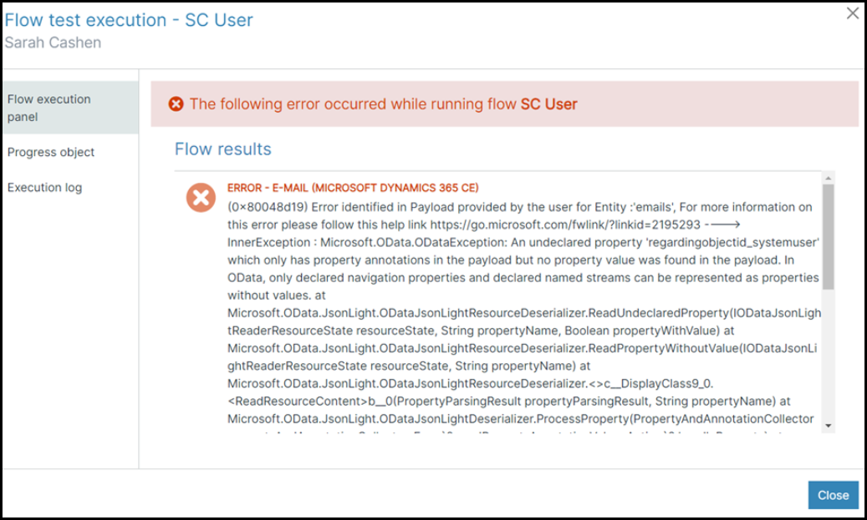Dismiss dialog with top-right X icon

(853, 13)
